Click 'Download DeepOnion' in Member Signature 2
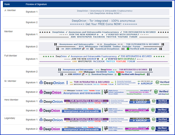This screenshot has height=135, width=175. pos(107,49)
